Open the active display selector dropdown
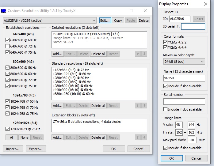Viewport: 214px width, 166px height. [50, 21]
